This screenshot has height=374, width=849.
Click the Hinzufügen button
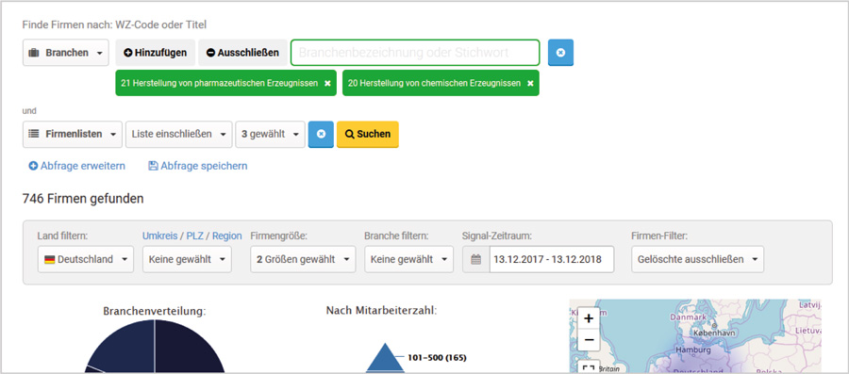(156, 53)
